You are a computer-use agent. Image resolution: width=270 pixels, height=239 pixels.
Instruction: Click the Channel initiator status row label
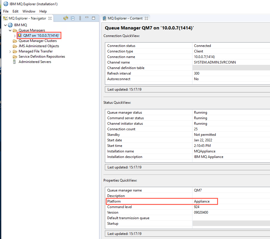tap(125, 124)
